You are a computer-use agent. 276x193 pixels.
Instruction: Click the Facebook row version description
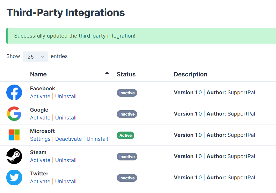click(214, 92)
